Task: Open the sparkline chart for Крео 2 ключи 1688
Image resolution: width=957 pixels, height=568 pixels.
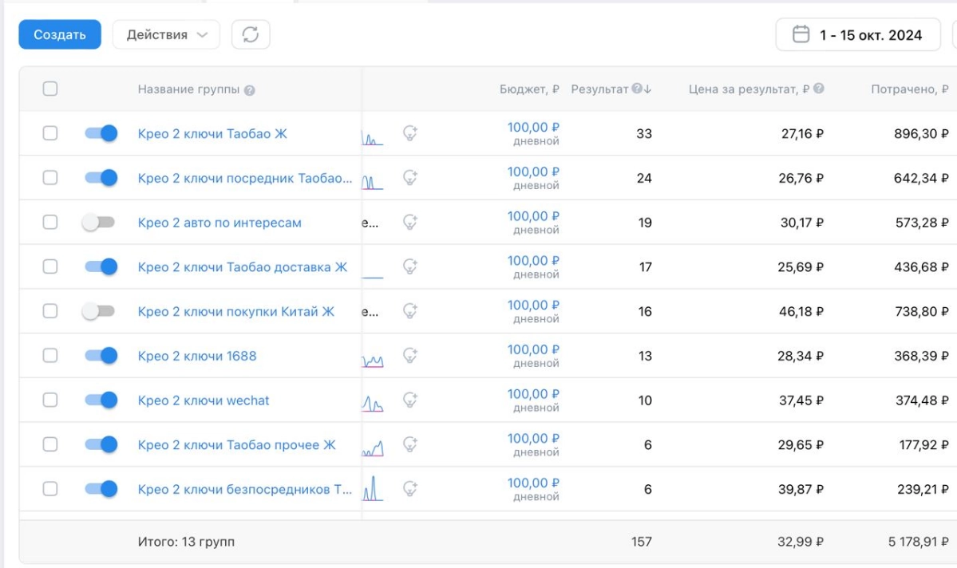Action: [x=372, y=361]
